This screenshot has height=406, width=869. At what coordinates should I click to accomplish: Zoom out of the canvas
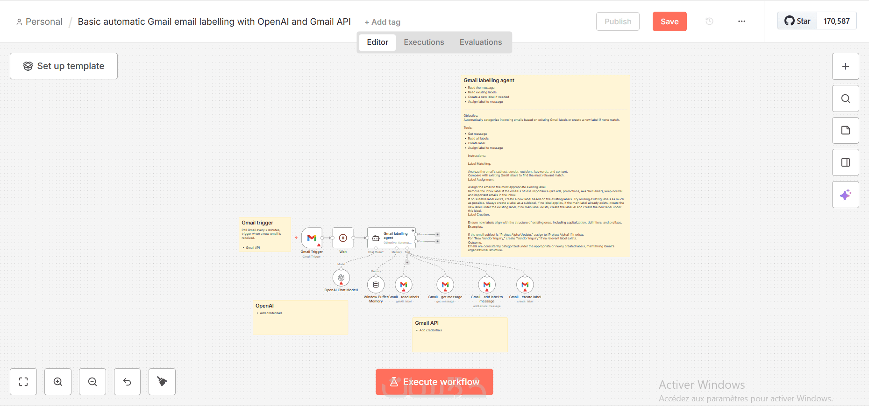(x=93, y=382)
